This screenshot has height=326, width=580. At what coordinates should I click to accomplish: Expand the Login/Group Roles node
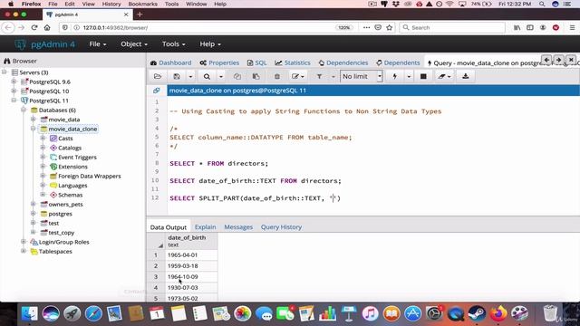click(24, 242)
